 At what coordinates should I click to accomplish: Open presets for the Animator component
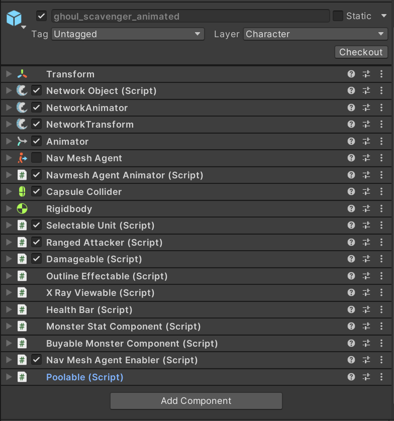point(366,141)
